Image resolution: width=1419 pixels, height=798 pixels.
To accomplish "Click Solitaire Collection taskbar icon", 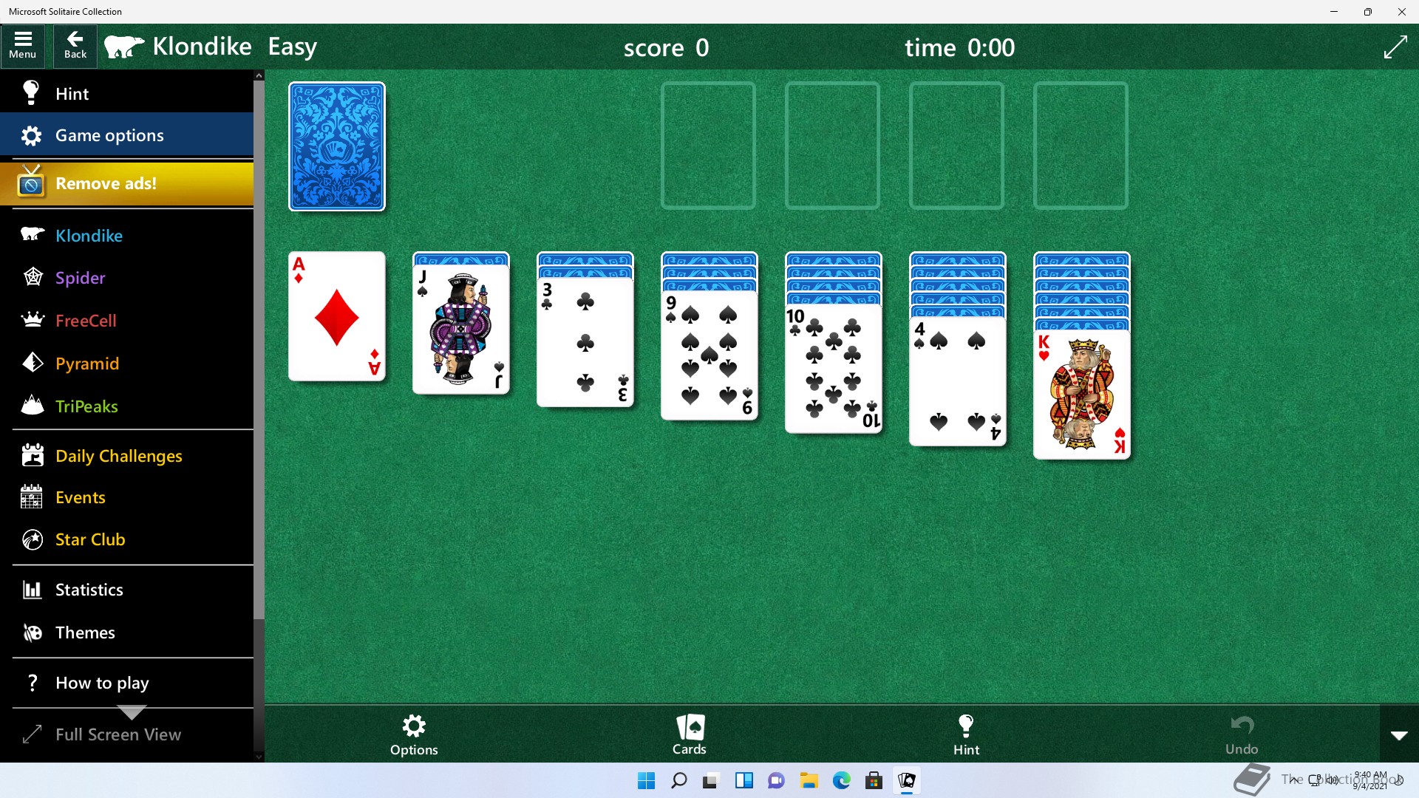I will 906,780.
